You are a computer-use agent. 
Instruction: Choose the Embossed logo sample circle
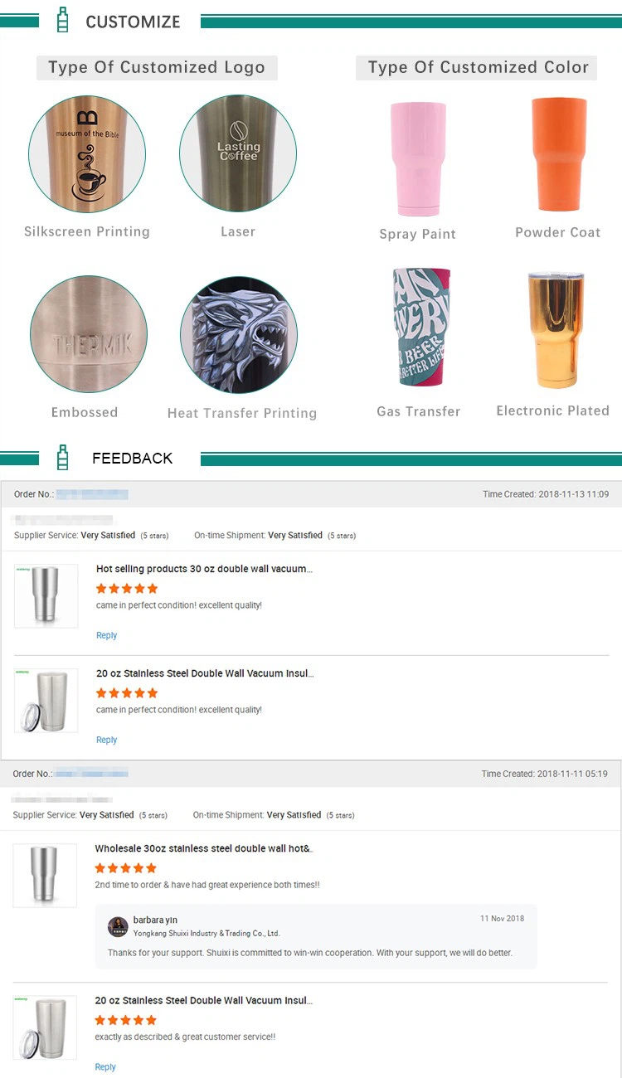point(89,334)
